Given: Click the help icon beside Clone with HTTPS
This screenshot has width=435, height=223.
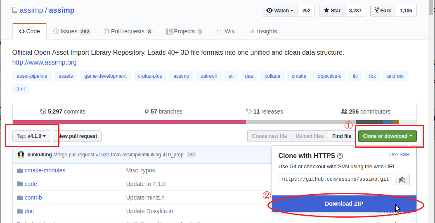Looking at the screenshot, I should click(340, 156).
